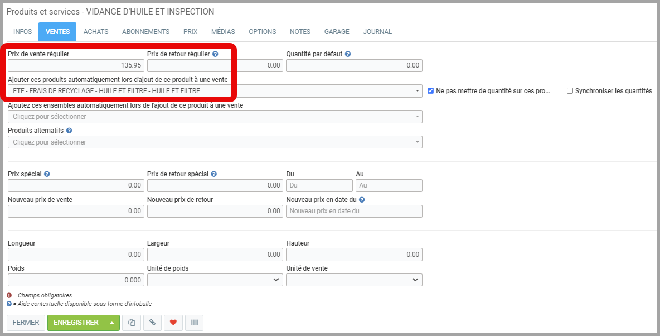Click help icon next to Prix de retour régulier
This screenshot has height=336, width=660.
pos(215,54)
